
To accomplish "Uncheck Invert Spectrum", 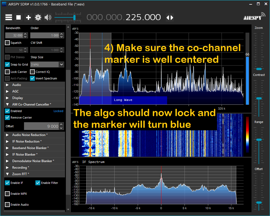I will [32, 78].
